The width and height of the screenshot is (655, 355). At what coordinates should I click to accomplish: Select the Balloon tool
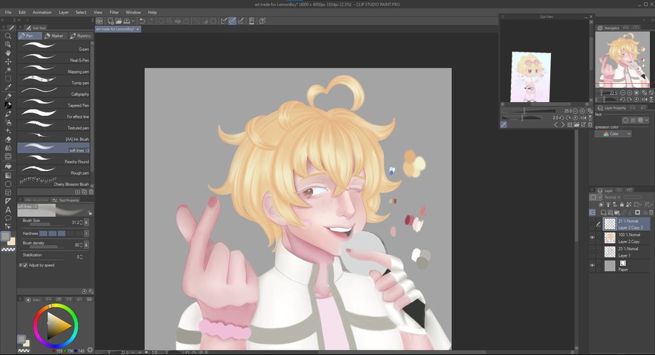pos(8,218)
